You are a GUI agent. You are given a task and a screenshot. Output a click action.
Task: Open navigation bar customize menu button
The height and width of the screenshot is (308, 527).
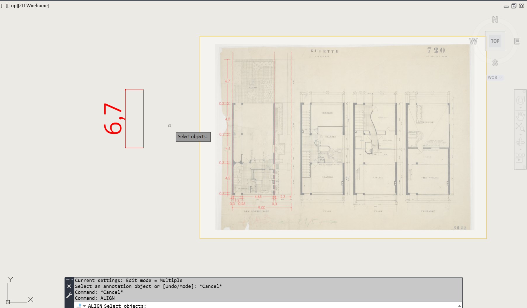pyautogui.click(x=524, y=167)
